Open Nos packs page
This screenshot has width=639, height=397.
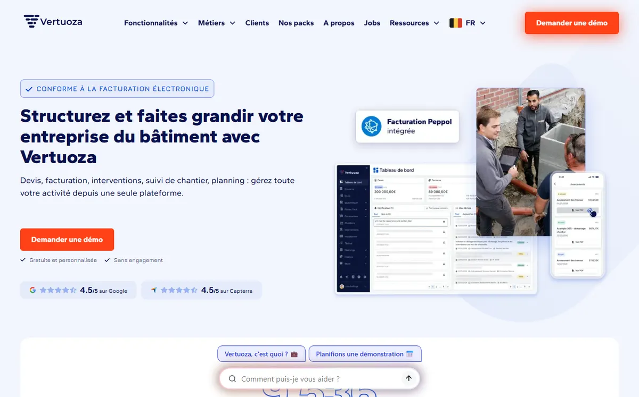coord(296,23)
